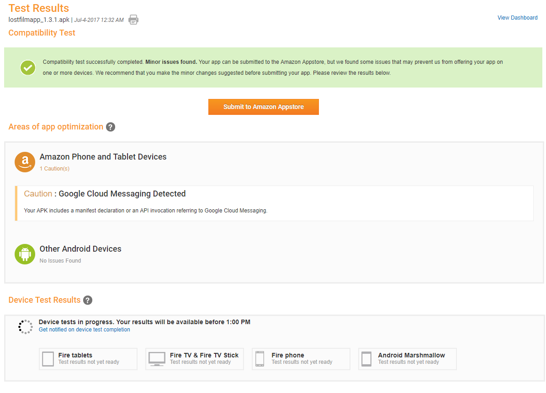The image size is (546, 393).
Task: Expand the Amazon Phone and Tablet Devices section
Action: 103,157
